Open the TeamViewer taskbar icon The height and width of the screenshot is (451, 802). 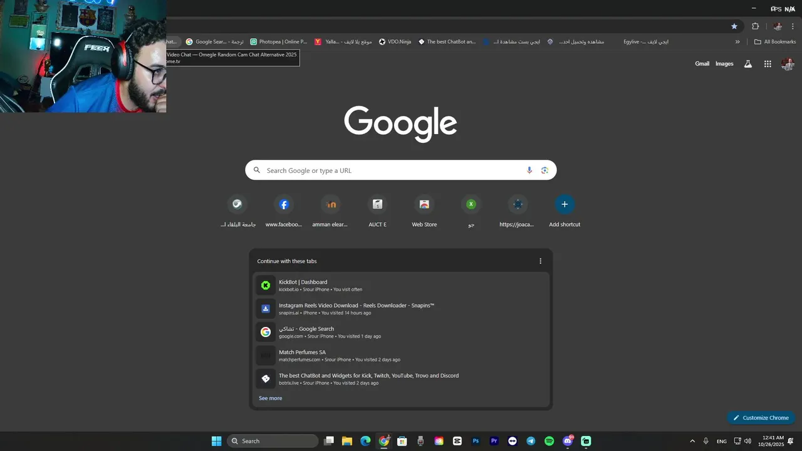click(513, 441)
